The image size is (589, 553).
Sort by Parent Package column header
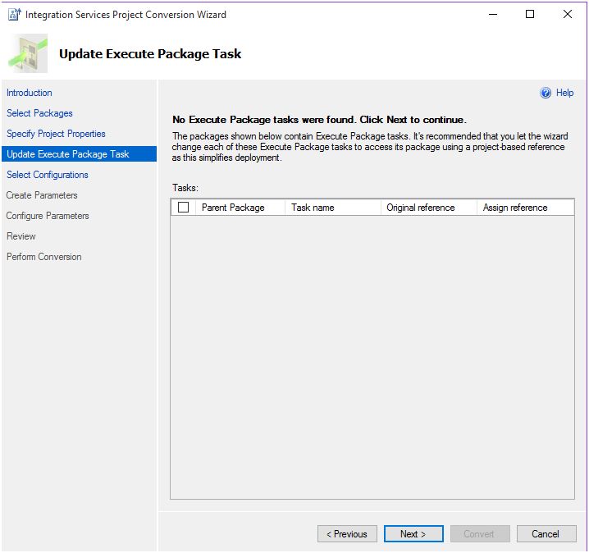click(240, 208)
